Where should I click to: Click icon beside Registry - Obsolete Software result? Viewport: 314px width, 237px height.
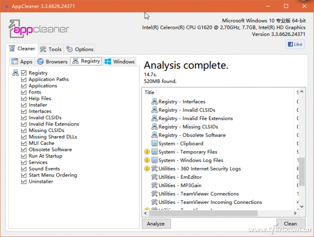154,135
